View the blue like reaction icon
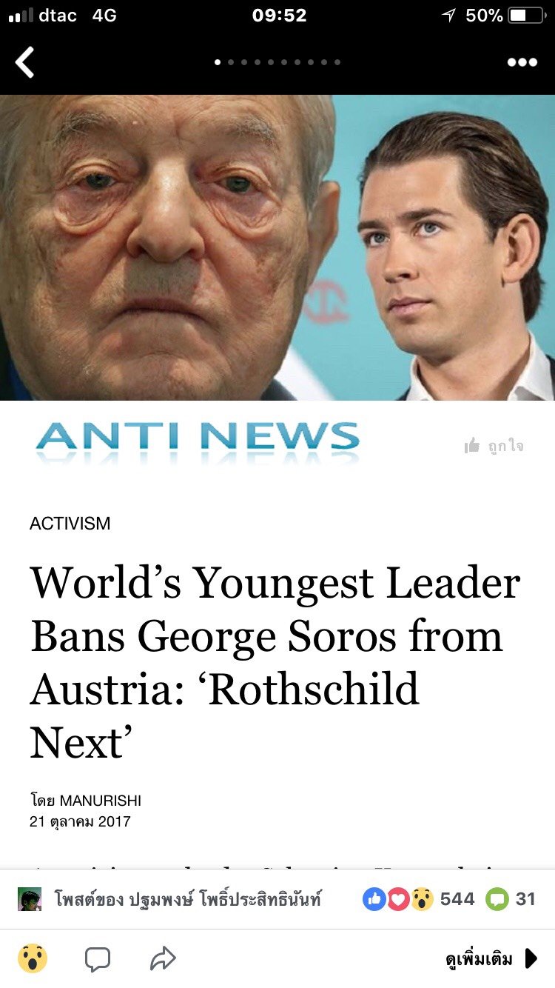Viewport: 555px width, 988px height. pos(374,899)
